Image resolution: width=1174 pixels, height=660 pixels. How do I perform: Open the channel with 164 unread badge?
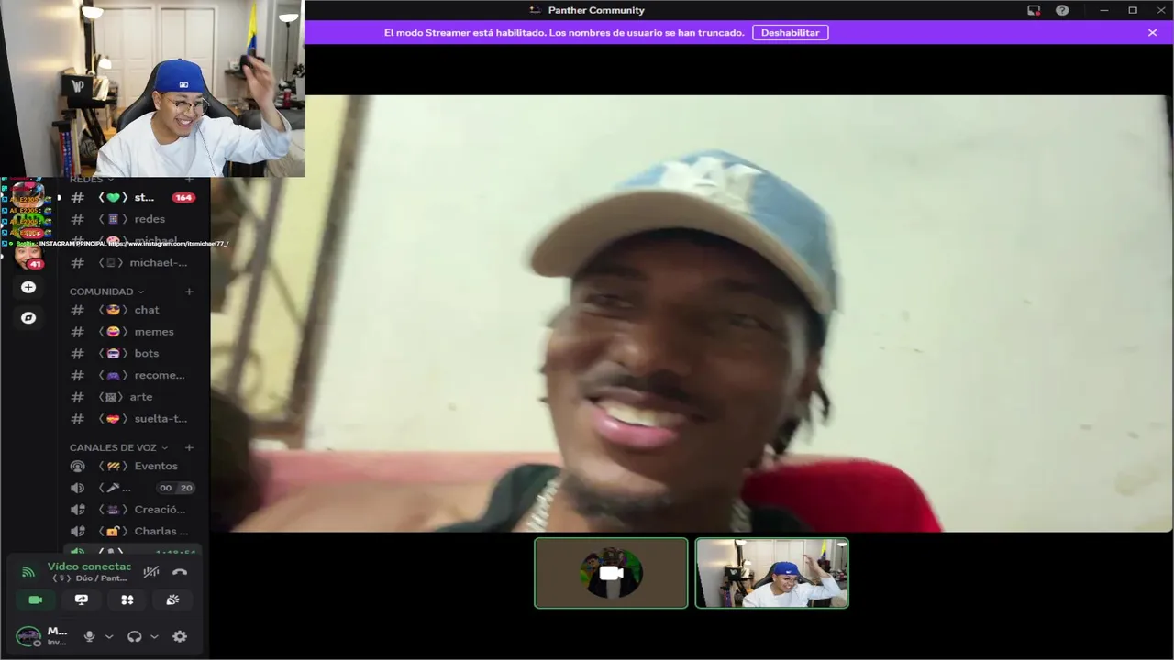click(x=133, y=197)
